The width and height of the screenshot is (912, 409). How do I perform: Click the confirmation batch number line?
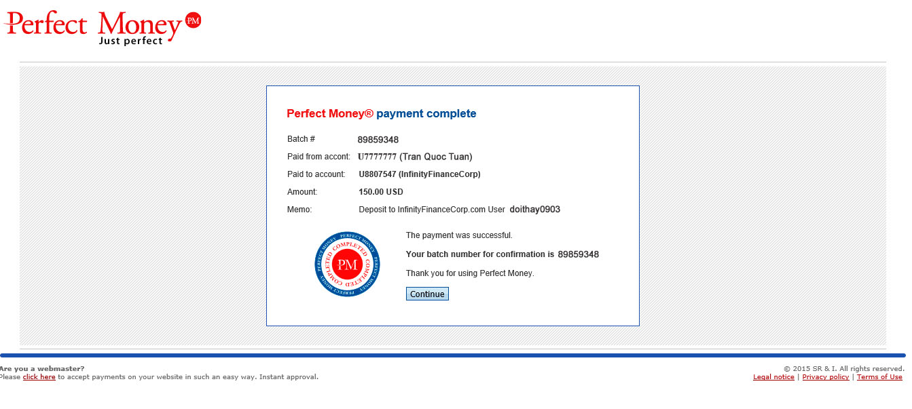click(503, 254)
